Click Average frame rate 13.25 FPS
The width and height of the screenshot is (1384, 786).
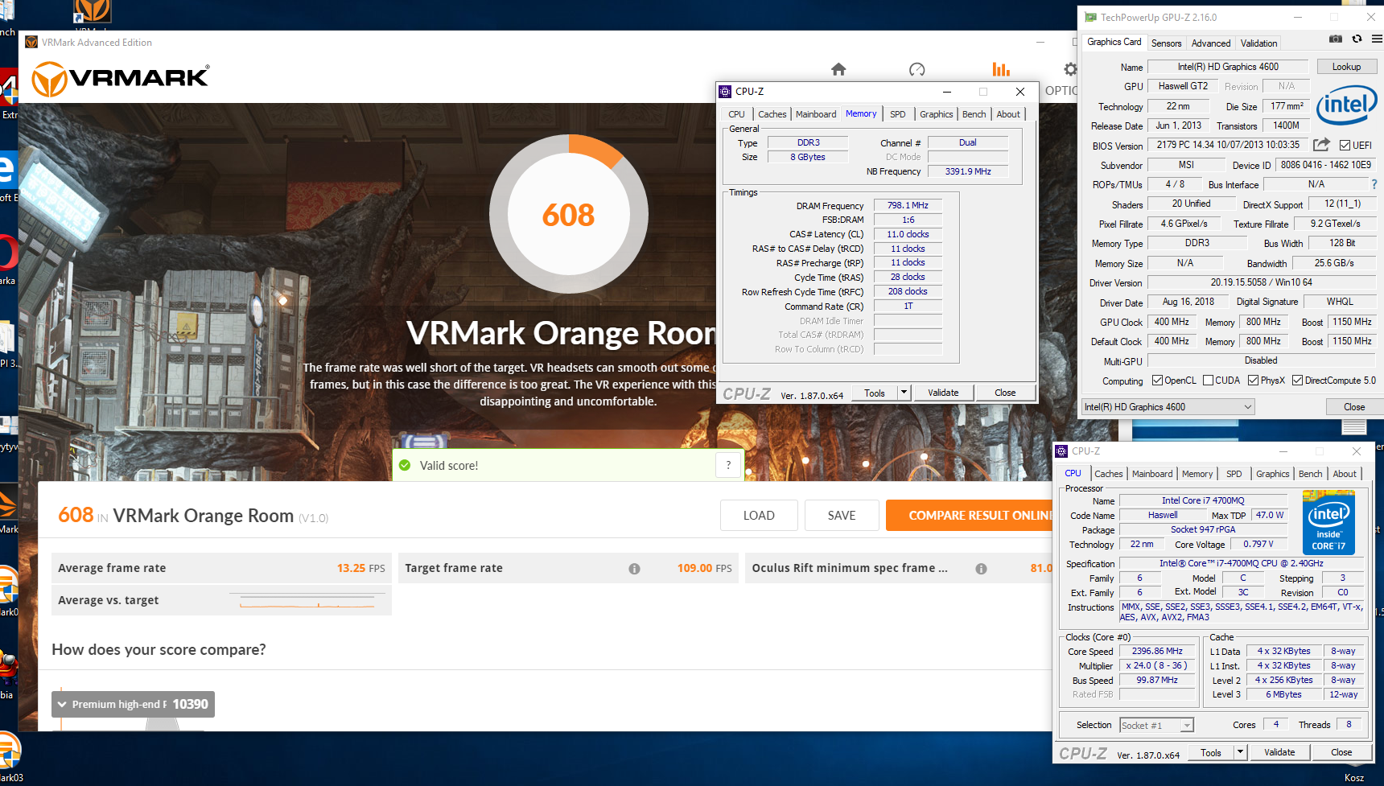tap(221, 568)
